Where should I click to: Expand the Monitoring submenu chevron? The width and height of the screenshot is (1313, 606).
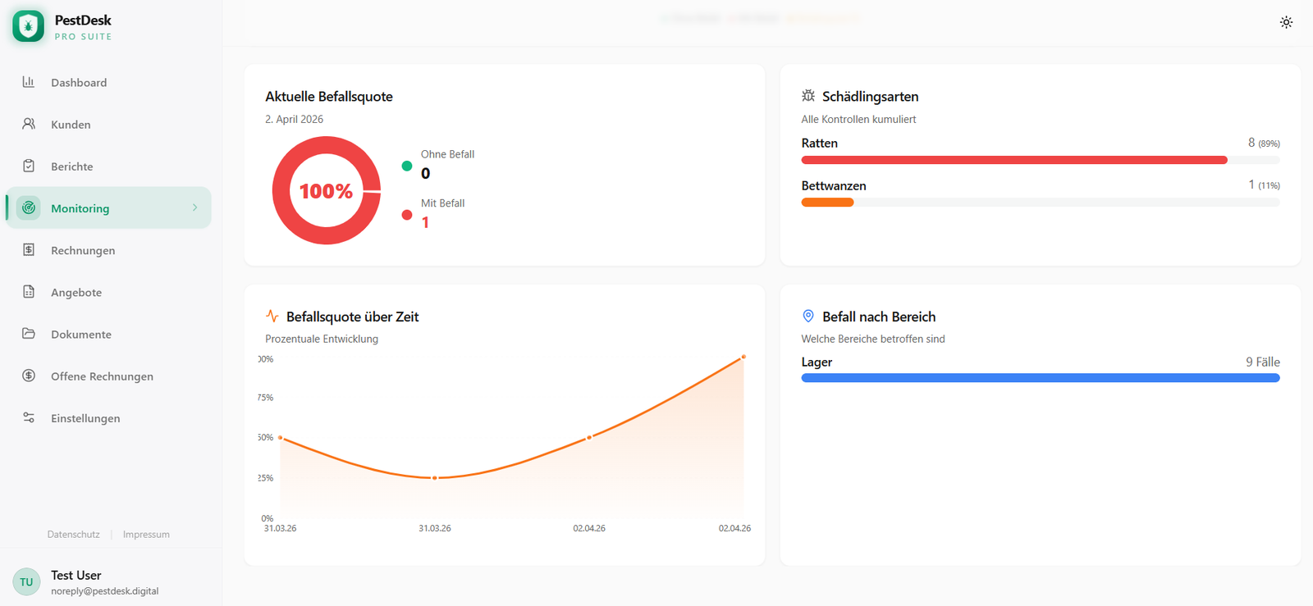tap(194, 207)
